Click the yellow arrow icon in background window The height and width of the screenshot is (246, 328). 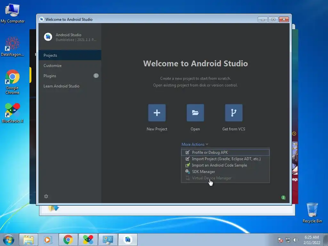pos(294,134)
